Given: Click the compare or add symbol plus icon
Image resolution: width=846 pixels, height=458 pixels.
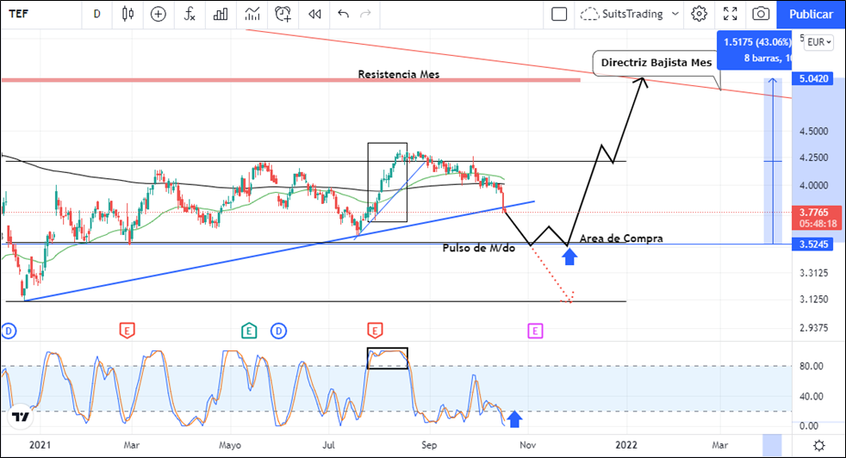Looking at the screenshot, I should [x=158, y=14].
